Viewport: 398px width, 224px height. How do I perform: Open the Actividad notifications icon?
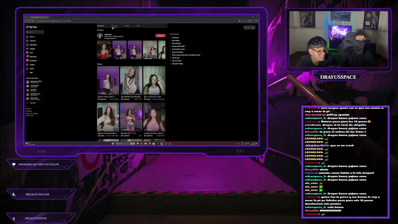[x=27, y=61]
